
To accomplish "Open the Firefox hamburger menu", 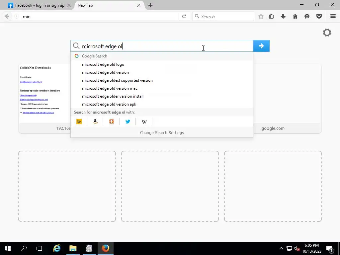I will pos(333,17).
